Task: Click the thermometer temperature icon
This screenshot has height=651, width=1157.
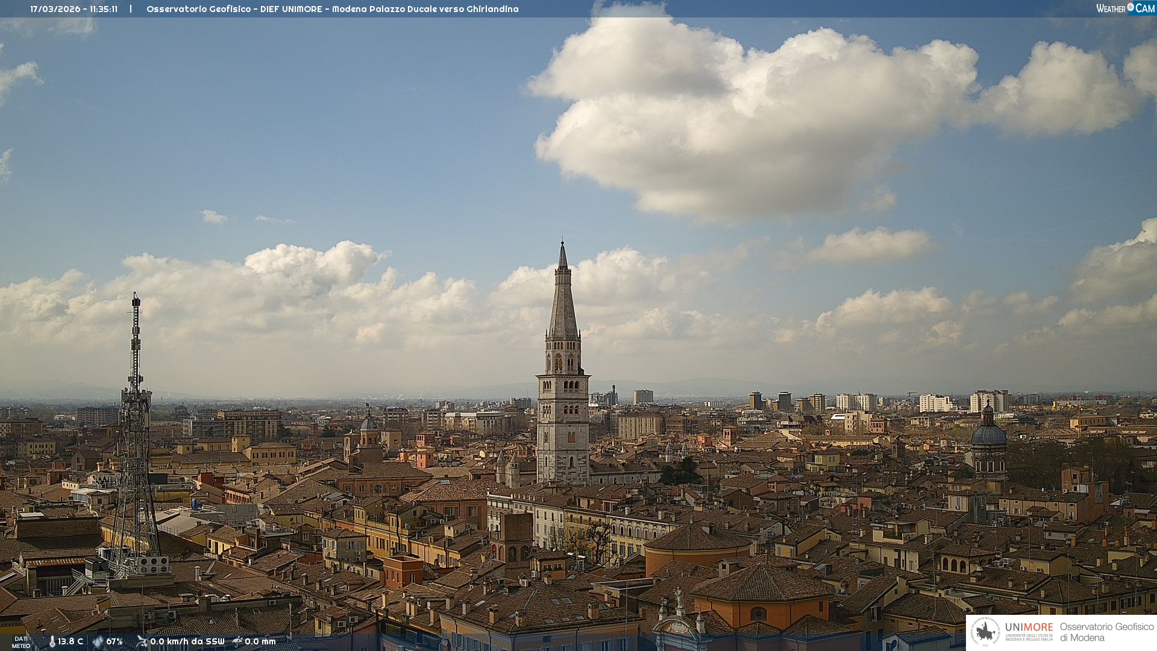Action: (52, 641)
